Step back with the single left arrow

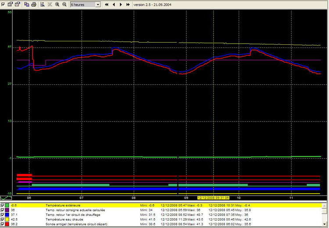(114, 4)
